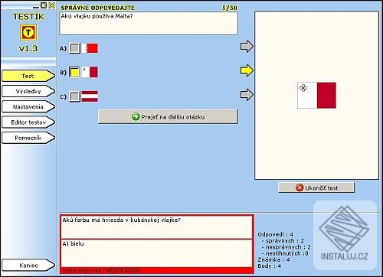Open the Nastavenia section
Viewport: 383px width, 277px height.
pos(28,107)
